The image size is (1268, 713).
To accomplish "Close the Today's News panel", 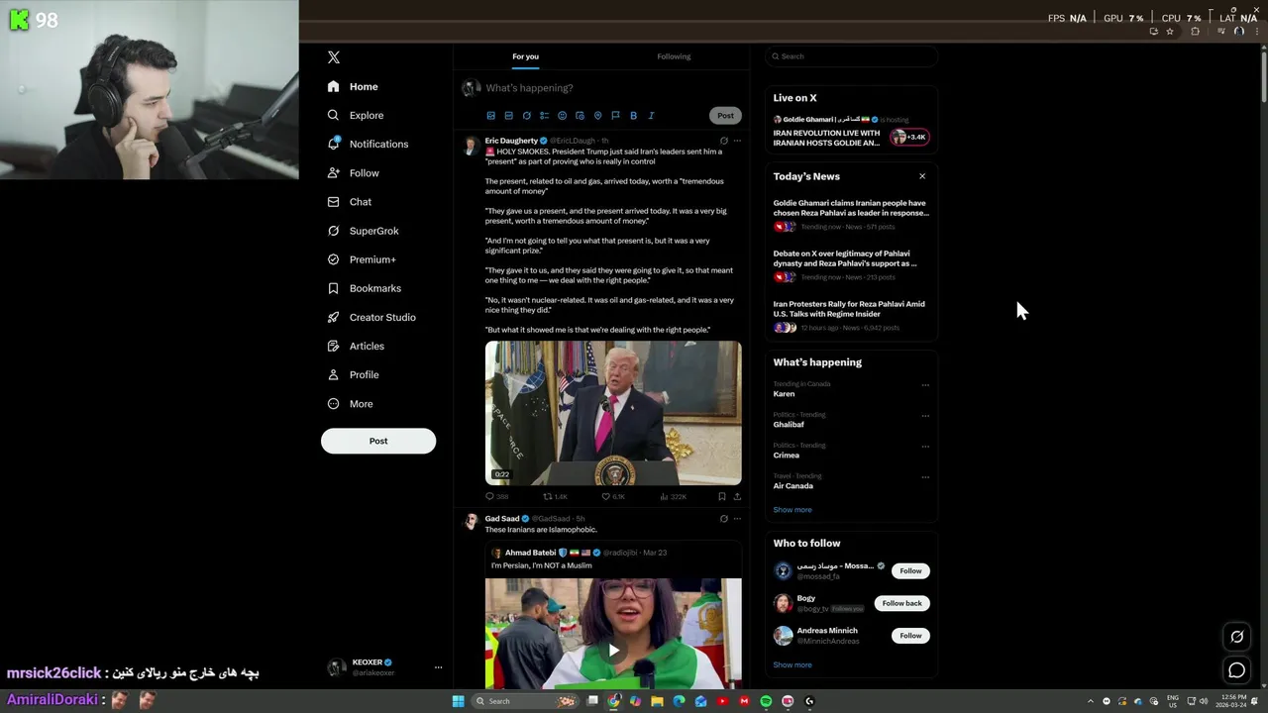I will click(x=922, y=176).
